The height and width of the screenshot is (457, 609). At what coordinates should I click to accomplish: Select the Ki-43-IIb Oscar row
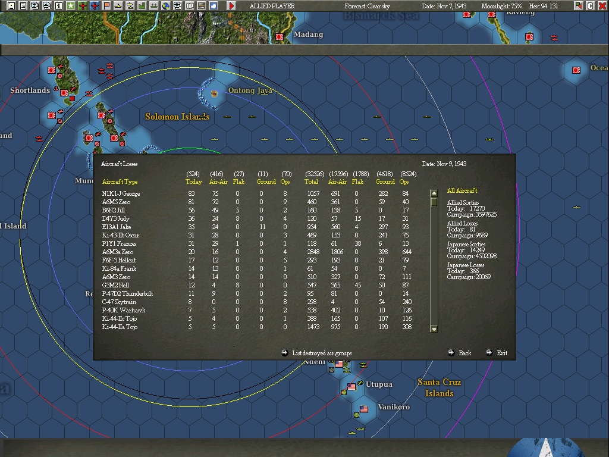(257, 235)
